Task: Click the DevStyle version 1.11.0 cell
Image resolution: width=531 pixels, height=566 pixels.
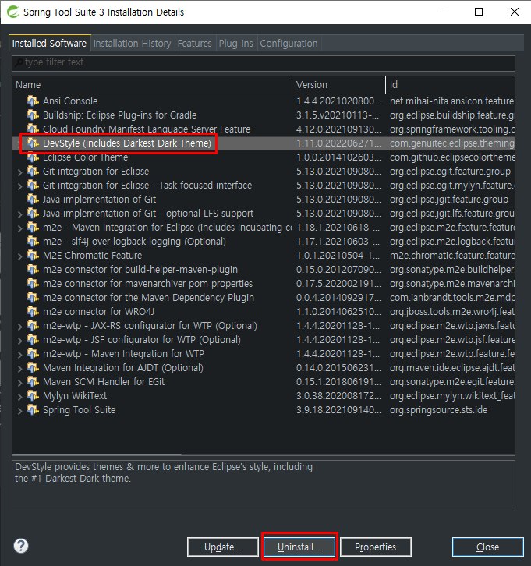Action: (x=338, y=143)
